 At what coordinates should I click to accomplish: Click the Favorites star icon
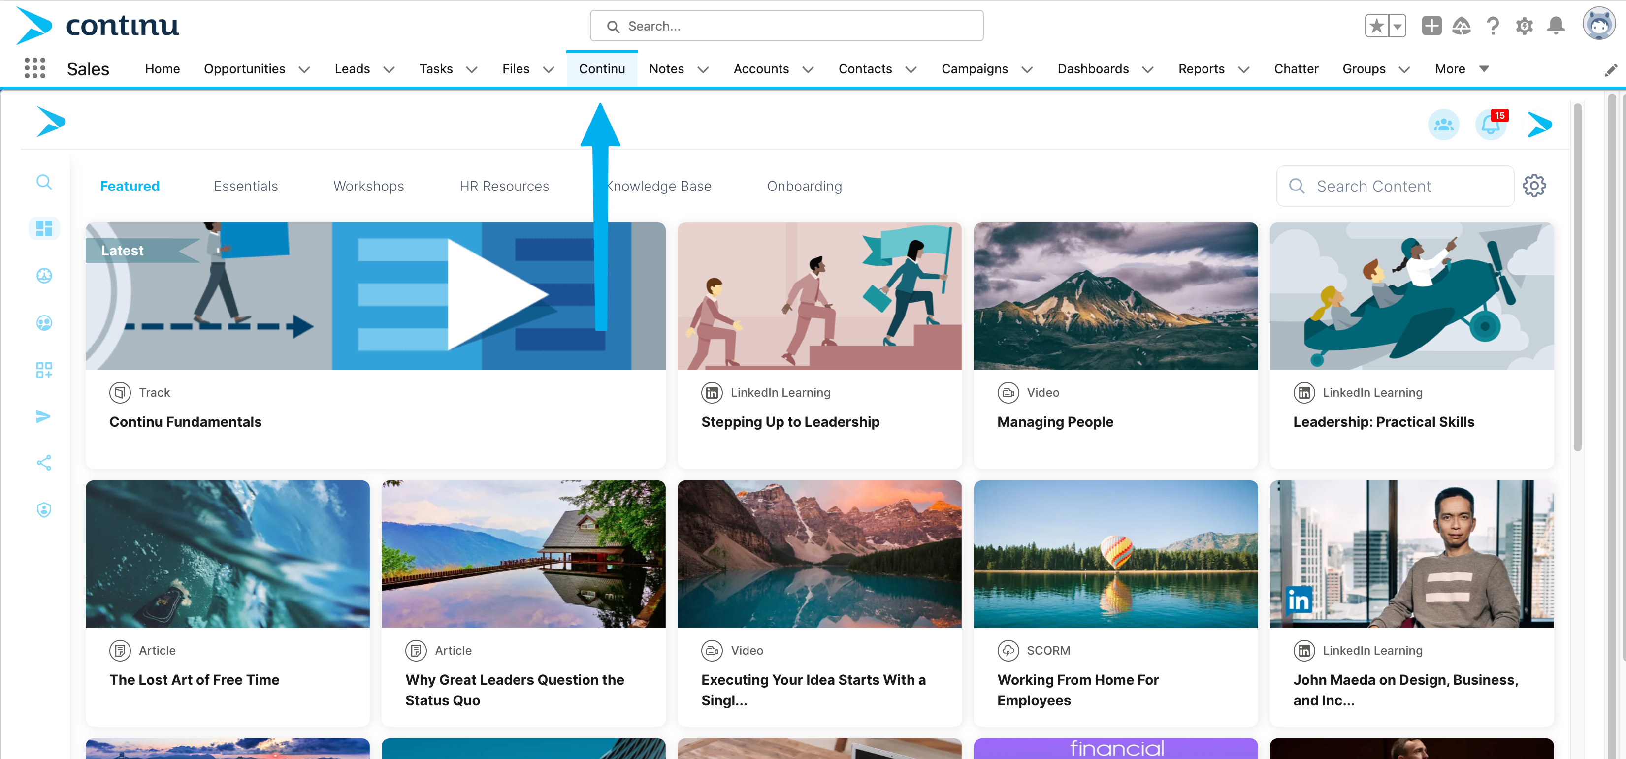pos(1377,26)
